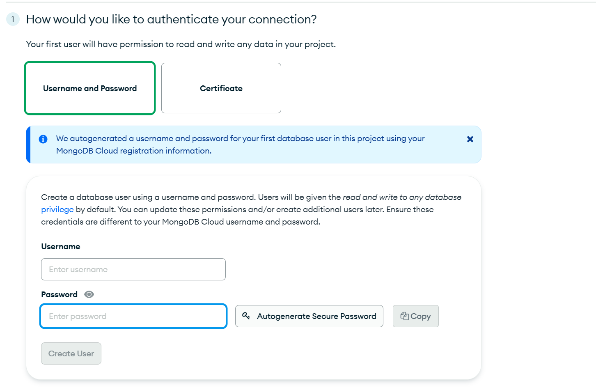Select Username and Password authentication method
The image size is (596, 390).
pyautogui.click(x=90, y=88)
